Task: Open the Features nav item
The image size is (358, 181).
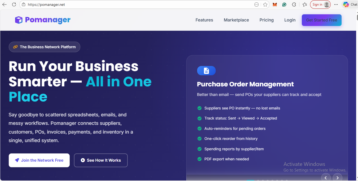Action: point(204,20)
